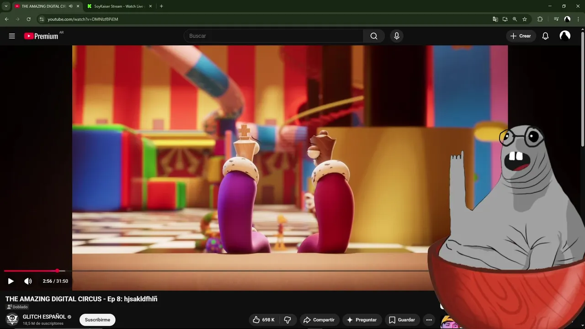The image size is (585, 329).
Task: Like the video (698 K)
Action: [x=264, y=320]
